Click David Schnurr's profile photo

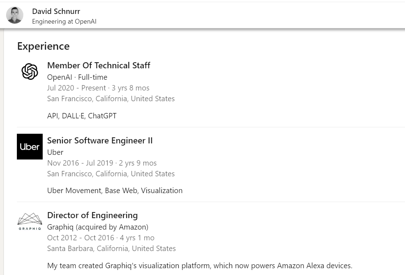[15, 15]
